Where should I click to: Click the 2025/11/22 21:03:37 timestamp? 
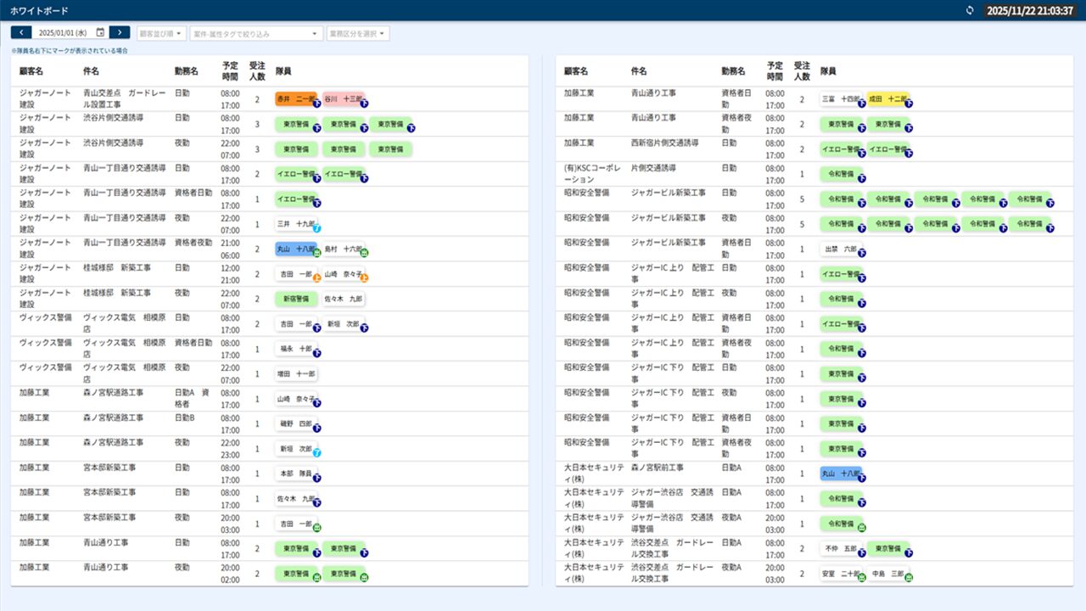tap(1032, 10)
